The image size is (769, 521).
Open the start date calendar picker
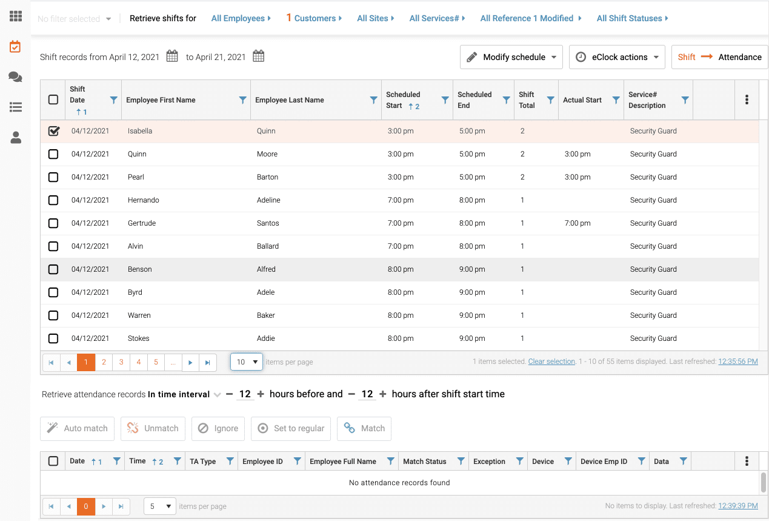[172, 56]
